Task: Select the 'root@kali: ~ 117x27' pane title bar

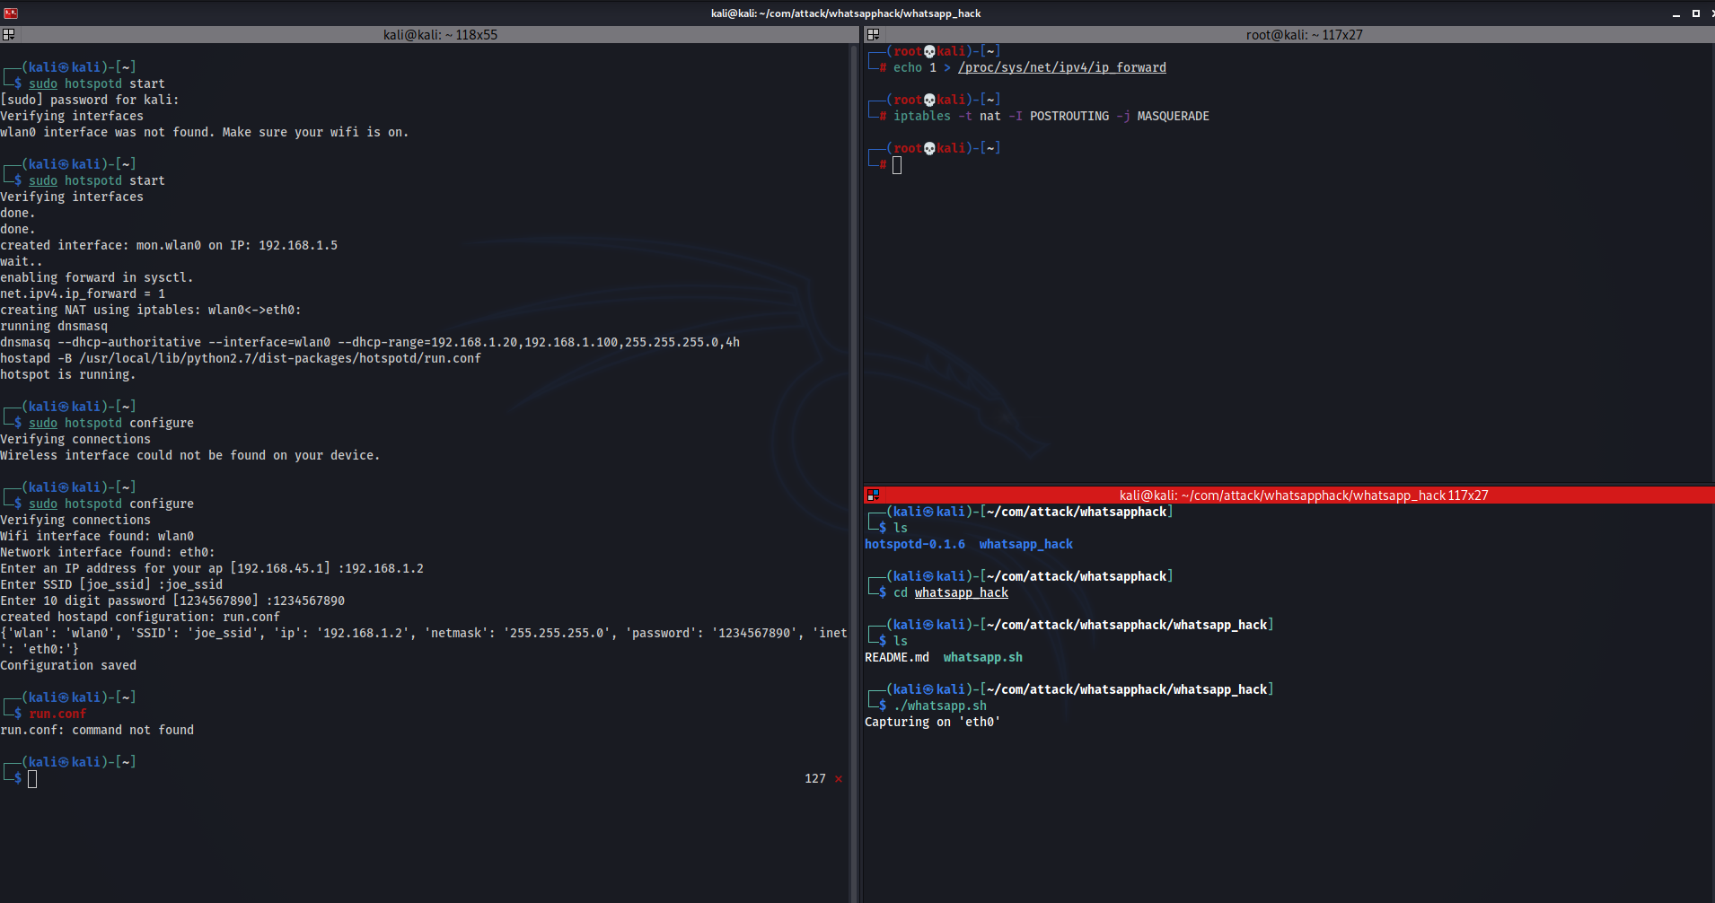Action: 1304,34
